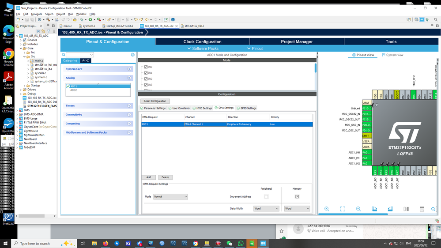The image size is (441, 248).
Task: Expand the Timers category
Action: pyautogui.click(x=98, y=106)
